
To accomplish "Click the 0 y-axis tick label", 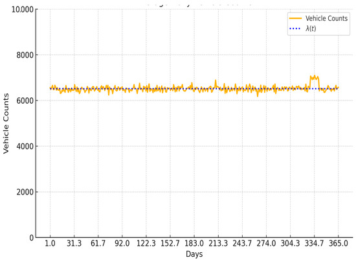I will 32,238.
